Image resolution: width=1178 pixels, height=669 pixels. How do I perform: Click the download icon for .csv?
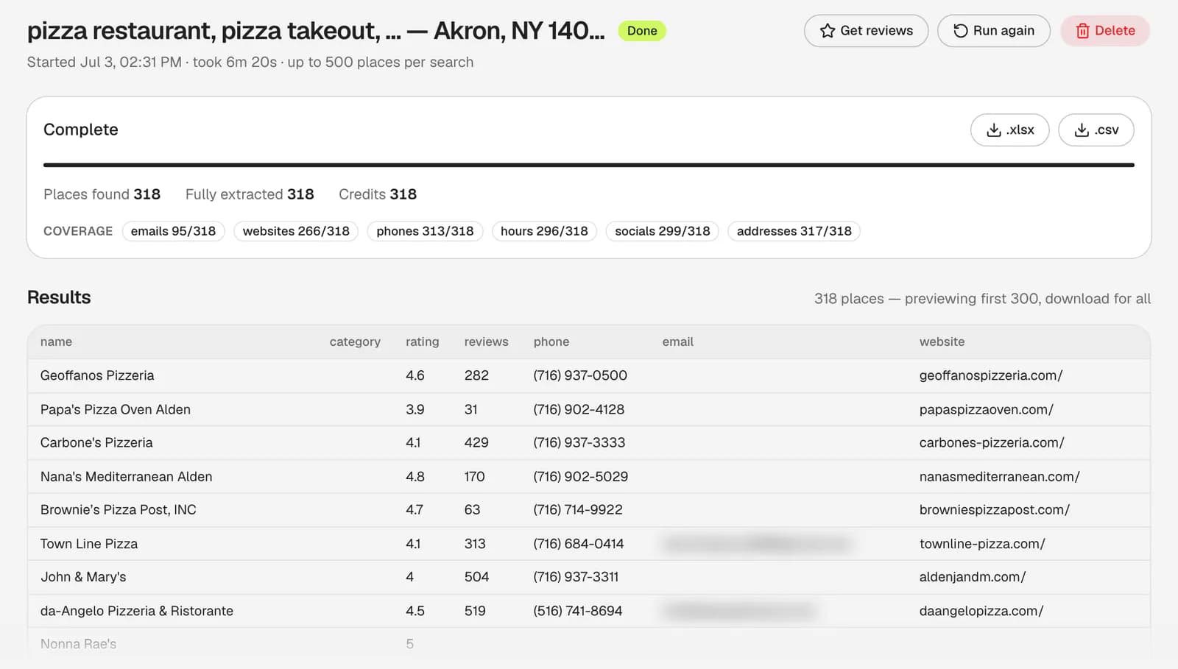pos(1082,130)
